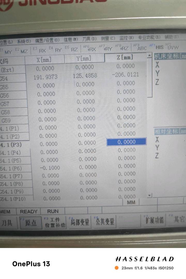The image size is (186, 279).
Task: Click the READY status field
Action: tap(28, 212)
